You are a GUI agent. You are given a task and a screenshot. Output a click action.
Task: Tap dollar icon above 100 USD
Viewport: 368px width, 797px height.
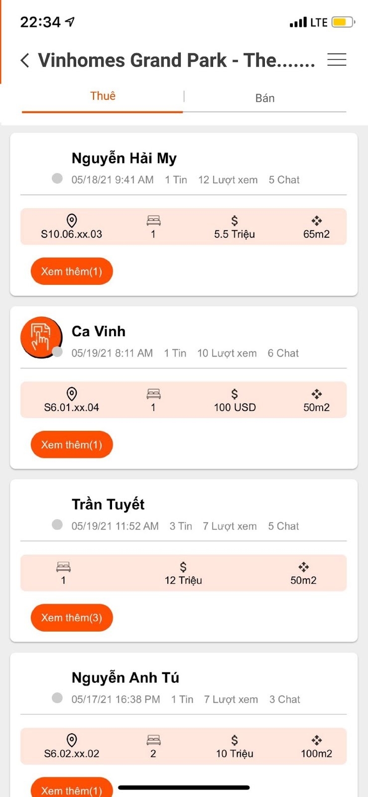coord(235,394)
